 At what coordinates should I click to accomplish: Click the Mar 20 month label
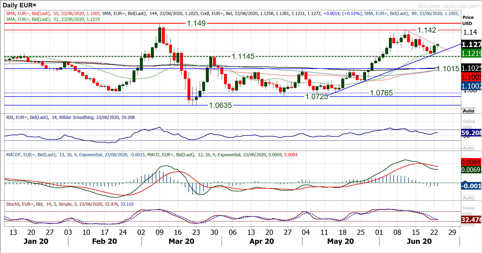(x=181, y=241)
